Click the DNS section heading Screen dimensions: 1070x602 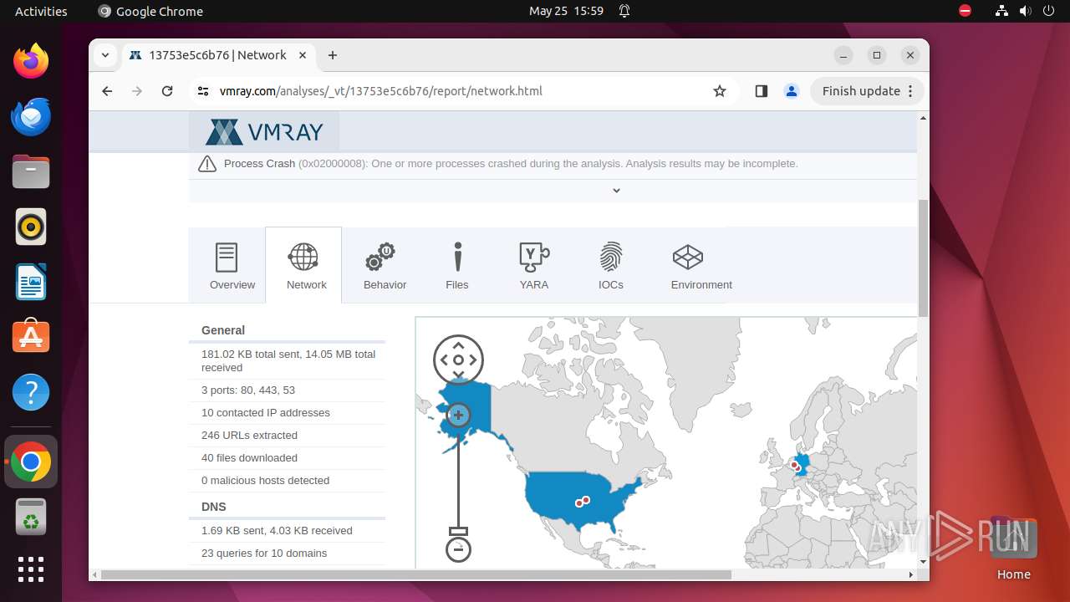point(214,507)
